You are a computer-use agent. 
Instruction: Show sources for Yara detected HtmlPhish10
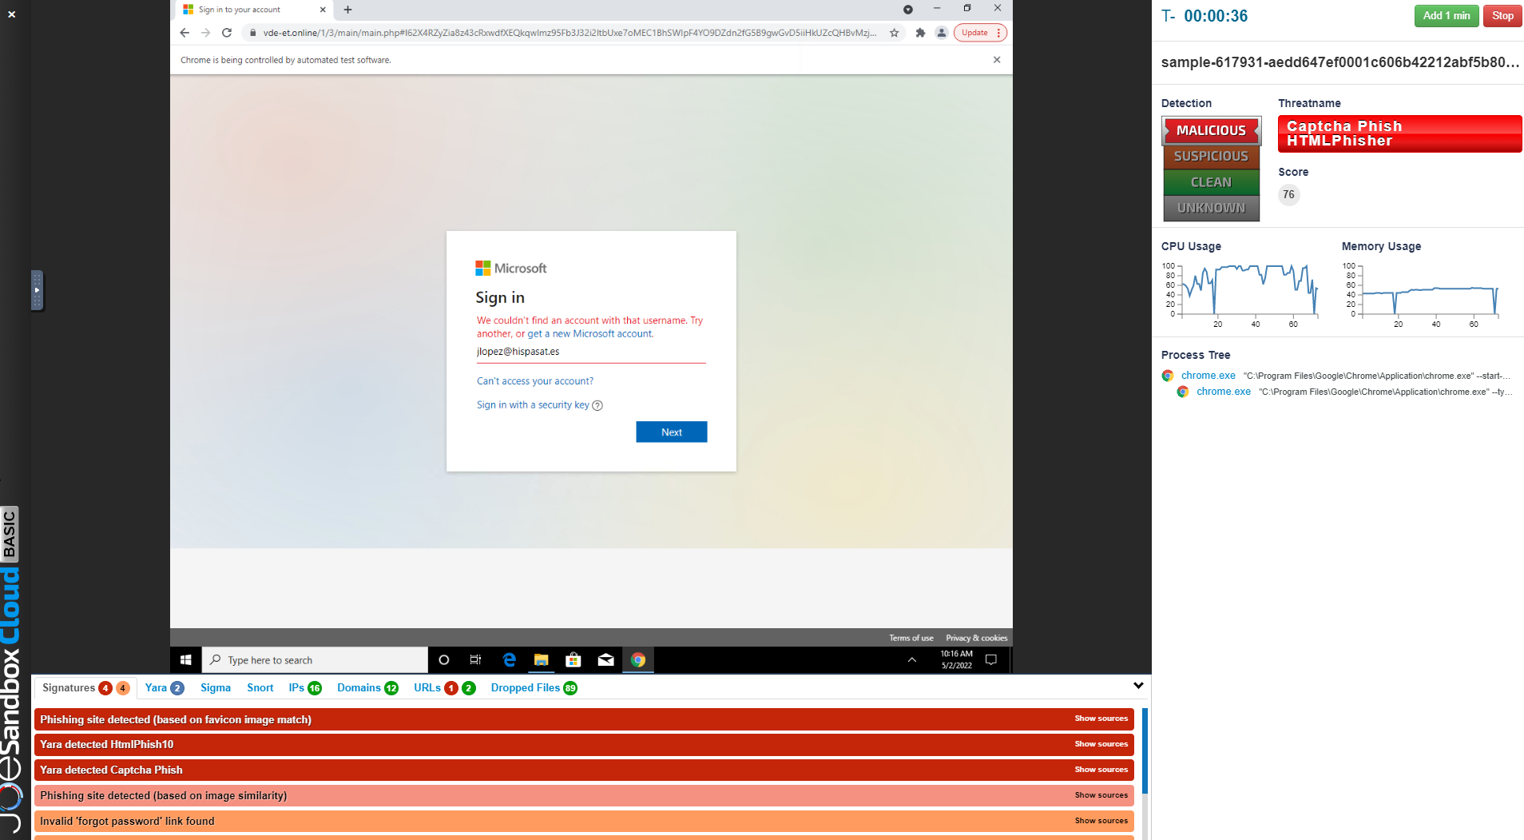(1101, 744)
